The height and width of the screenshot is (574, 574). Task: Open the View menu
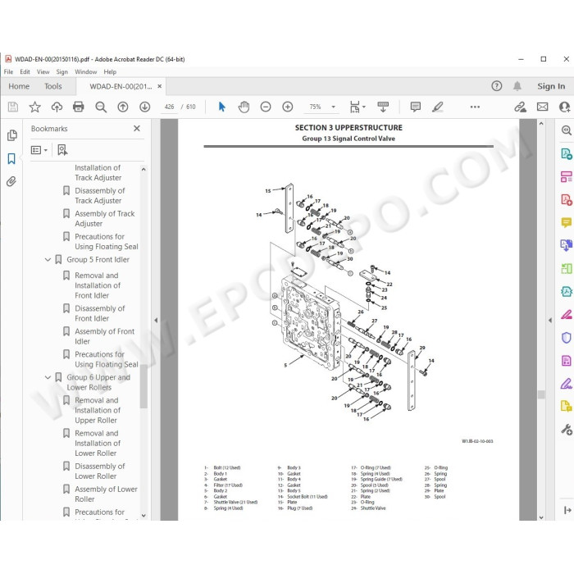click(x=43, y=72)
